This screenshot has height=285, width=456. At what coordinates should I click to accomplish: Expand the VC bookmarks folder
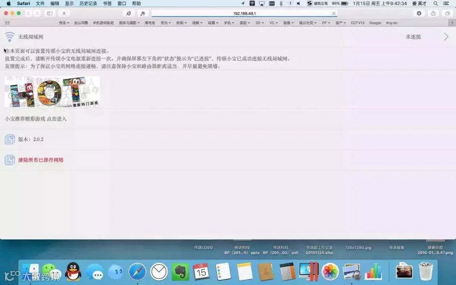[274, 23]
